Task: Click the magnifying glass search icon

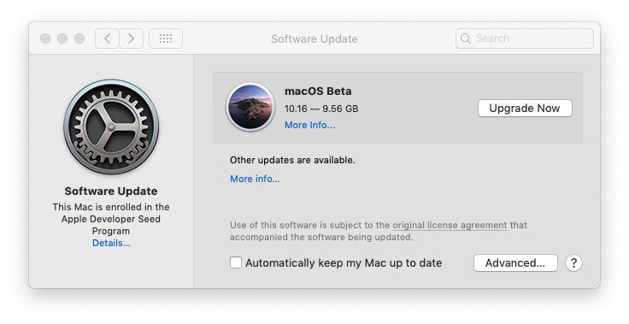Action: point(465,38)
